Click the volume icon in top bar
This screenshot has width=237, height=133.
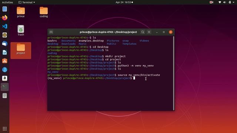(225, 2)
